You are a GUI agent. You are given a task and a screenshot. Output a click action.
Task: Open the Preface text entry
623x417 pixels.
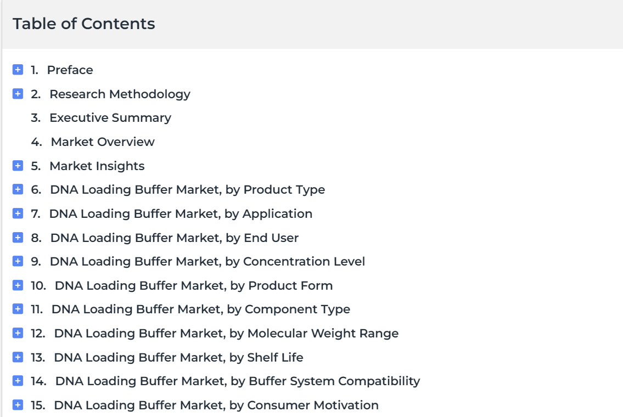click(70, 70)
